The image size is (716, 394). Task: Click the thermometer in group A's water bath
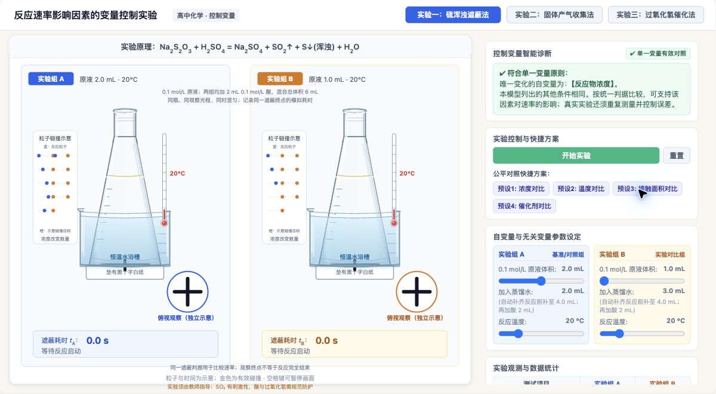coord(164,180)
